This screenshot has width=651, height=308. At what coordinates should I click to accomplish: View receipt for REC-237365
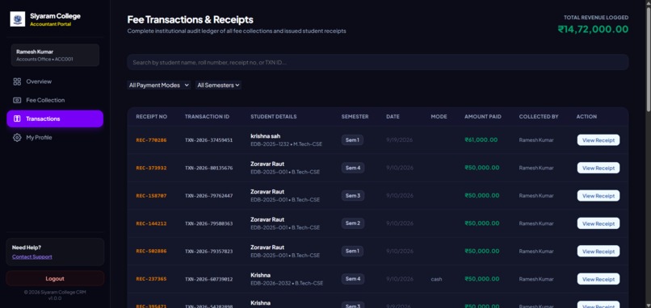(598, 279)
